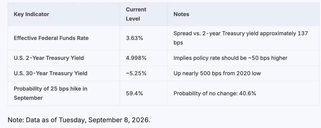Click the word September in last row label

[28, 98]
